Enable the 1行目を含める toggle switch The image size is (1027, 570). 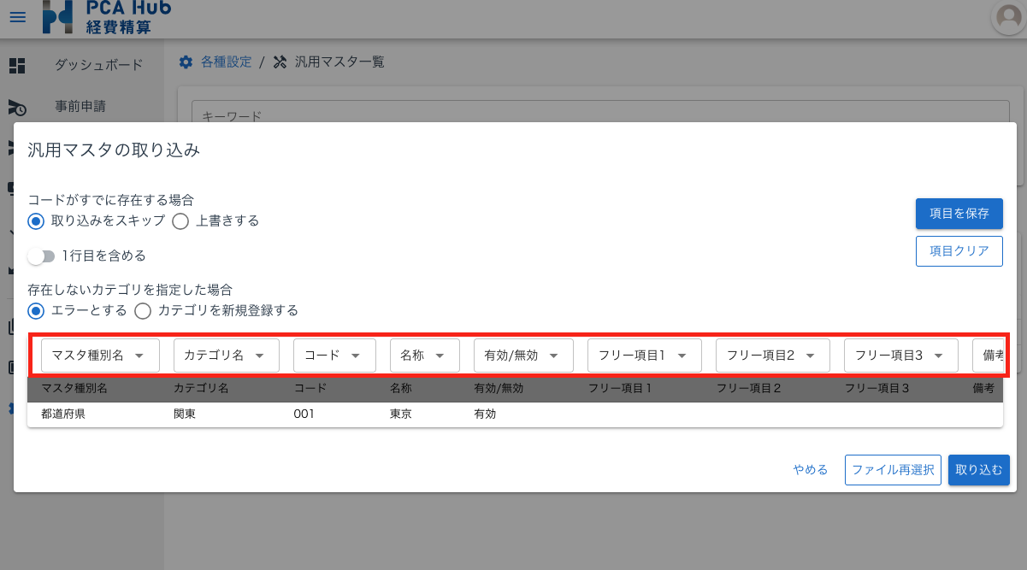click(43, 255)
